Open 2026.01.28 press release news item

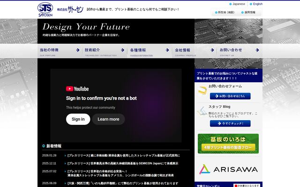click(124, 156)
